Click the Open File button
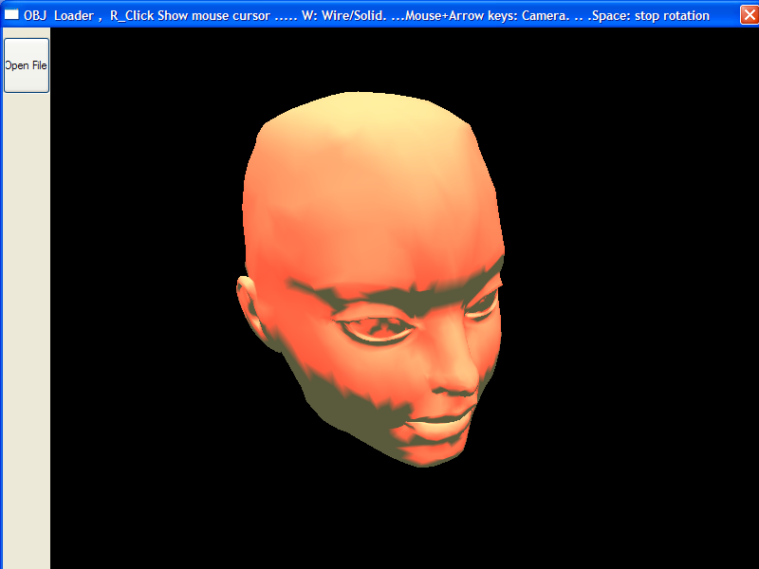This screenshot has width=759, height=569. 27,65
